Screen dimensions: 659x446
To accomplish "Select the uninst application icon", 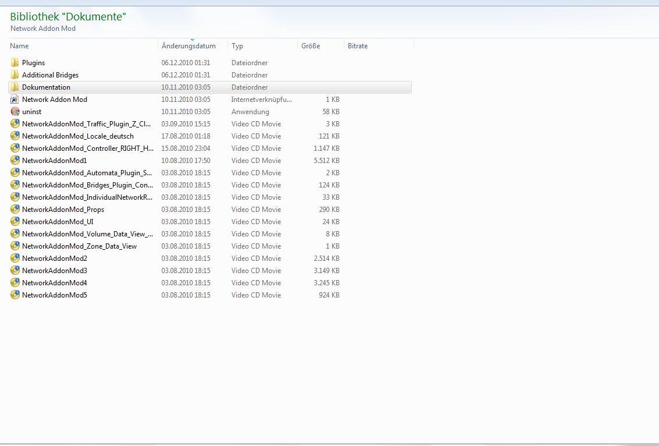I will pos(15,112).
